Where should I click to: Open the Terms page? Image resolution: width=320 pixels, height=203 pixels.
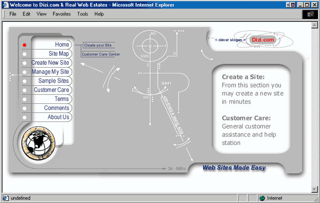pos(62,99)
